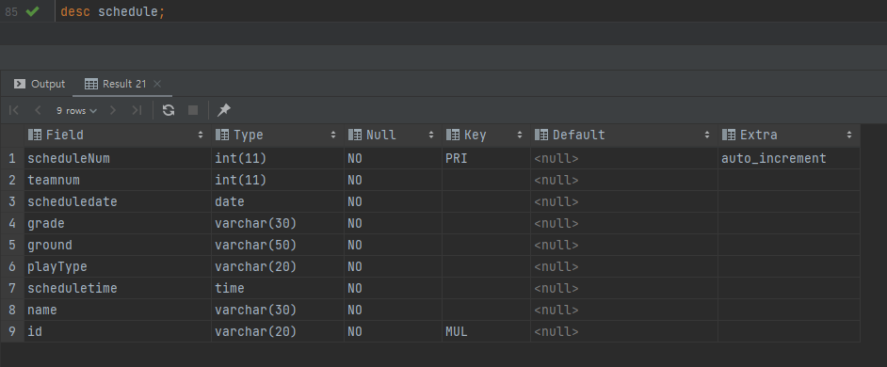Go to first page arrow icon
The image size is (887, 367).
pos(14,110)
